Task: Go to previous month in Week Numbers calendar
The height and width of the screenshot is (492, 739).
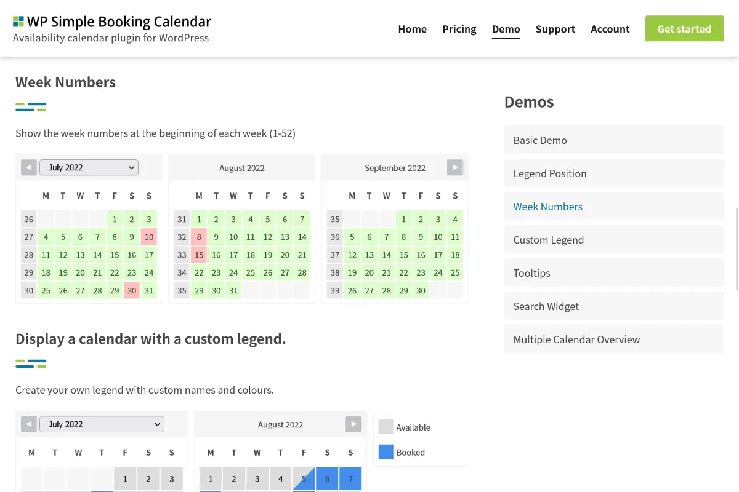Action: click(x=29, y=167)
